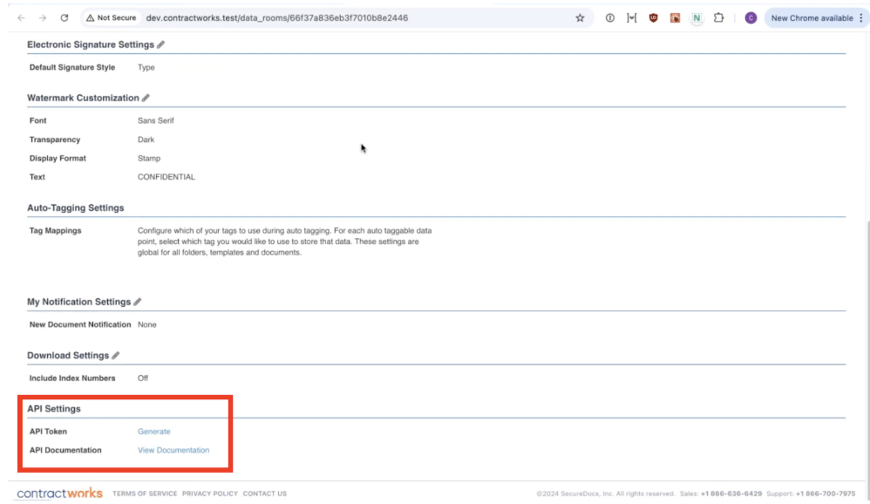
Task: View the API Documentation
Action: (x=172, y=450)
